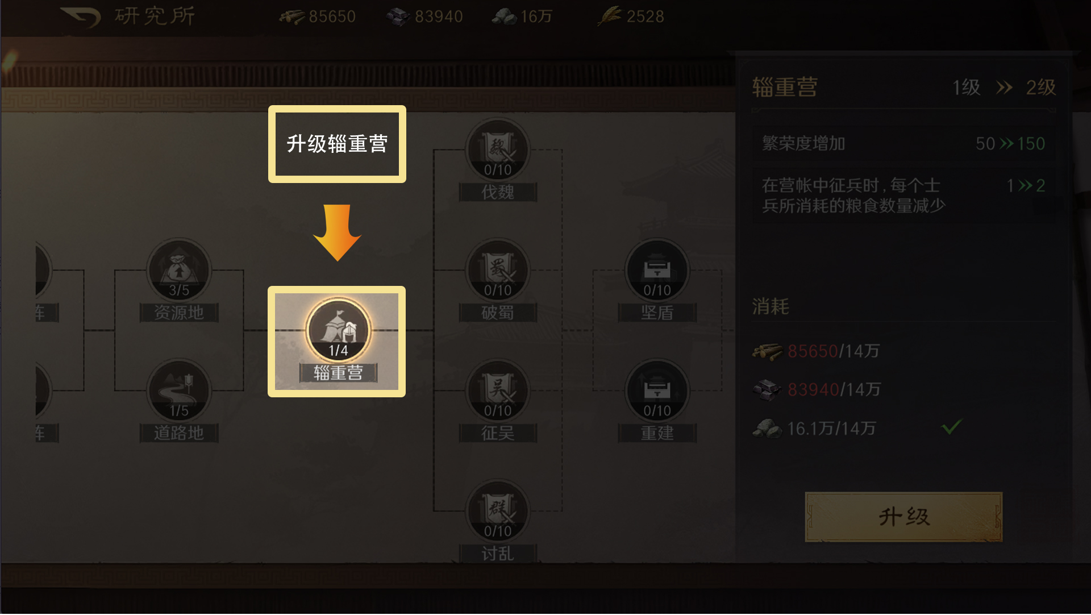The width and height of the screenshot is (1091, 615).
Task: Select the 辎重营 research node icon
Action: click(x=338, y=330)
